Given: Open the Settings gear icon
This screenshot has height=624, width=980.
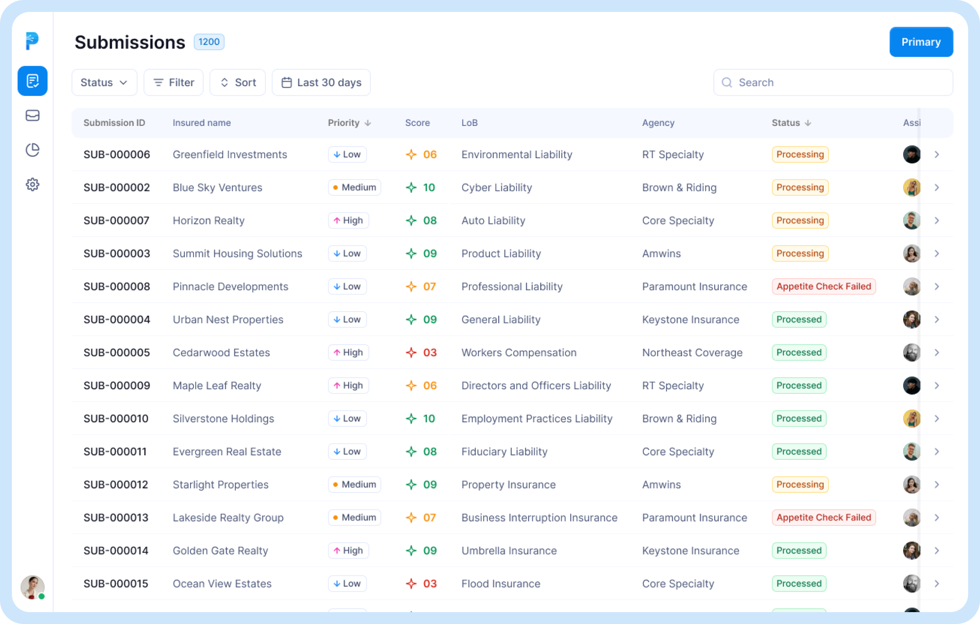Looking at the screenshot, I should point(33,185).
